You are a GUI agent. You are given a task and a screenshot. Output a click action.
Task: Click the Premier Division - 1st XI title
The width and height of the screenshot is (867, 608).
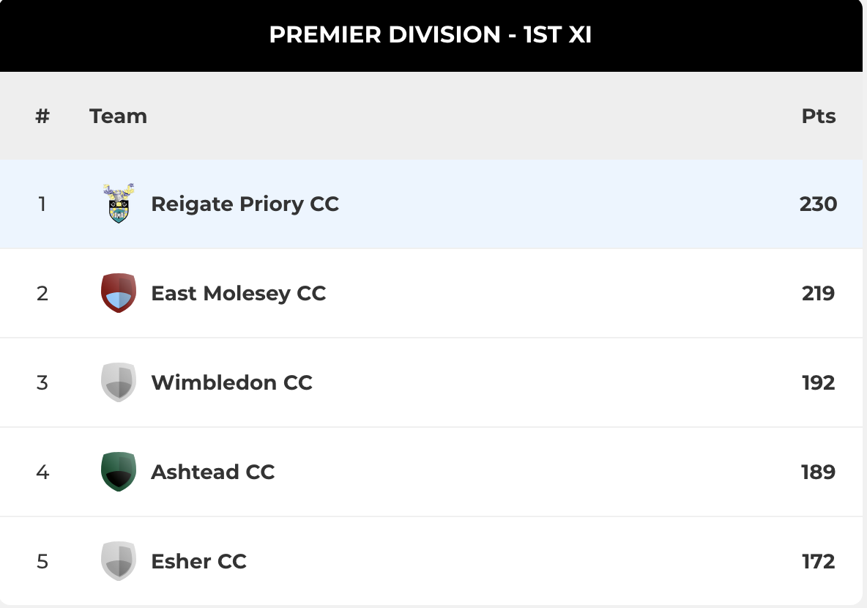coord(430,34)
